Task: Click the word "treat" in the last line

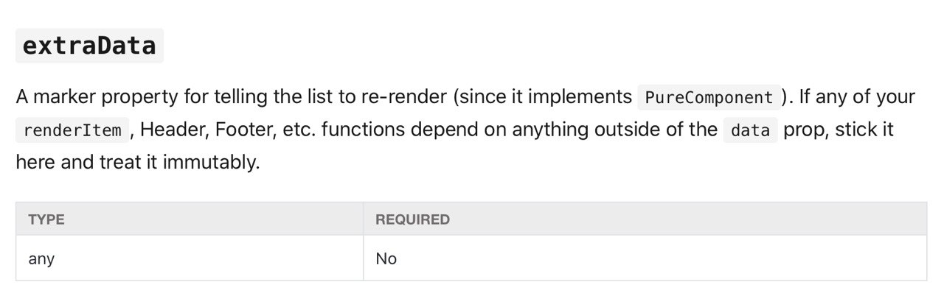Action: 120,162
